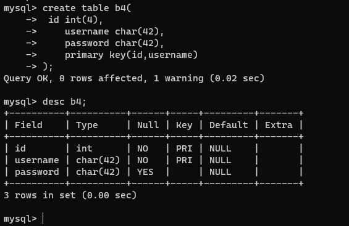Click the 'YES' value in Null column
Screen dimensions: 349x226
(145, 172)
